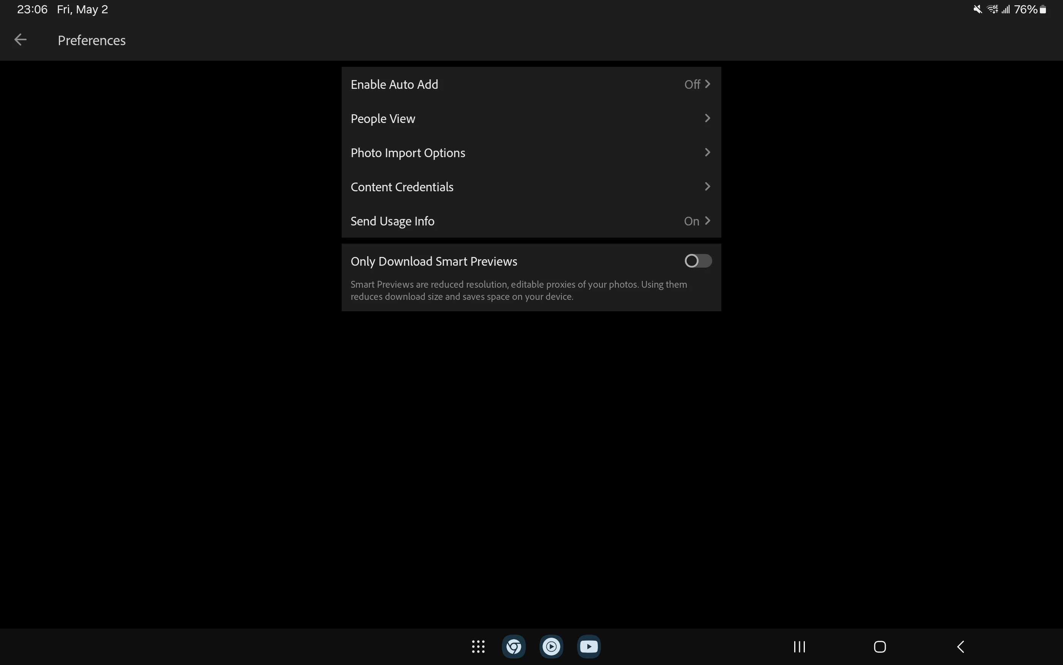Tap the Off value for Auto Add
This screenshot has width=1063, height=665.
coord(692,84)
